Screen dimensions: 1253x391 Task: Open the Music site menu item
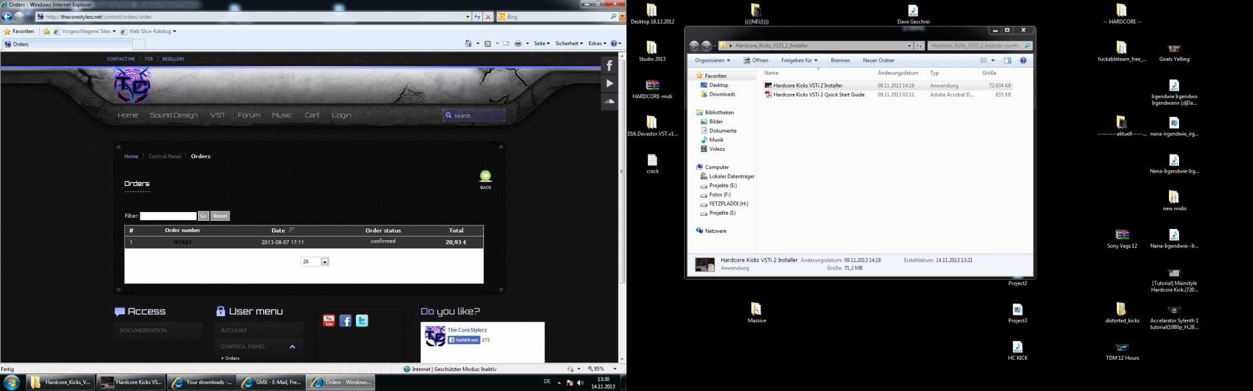(282, 115)
